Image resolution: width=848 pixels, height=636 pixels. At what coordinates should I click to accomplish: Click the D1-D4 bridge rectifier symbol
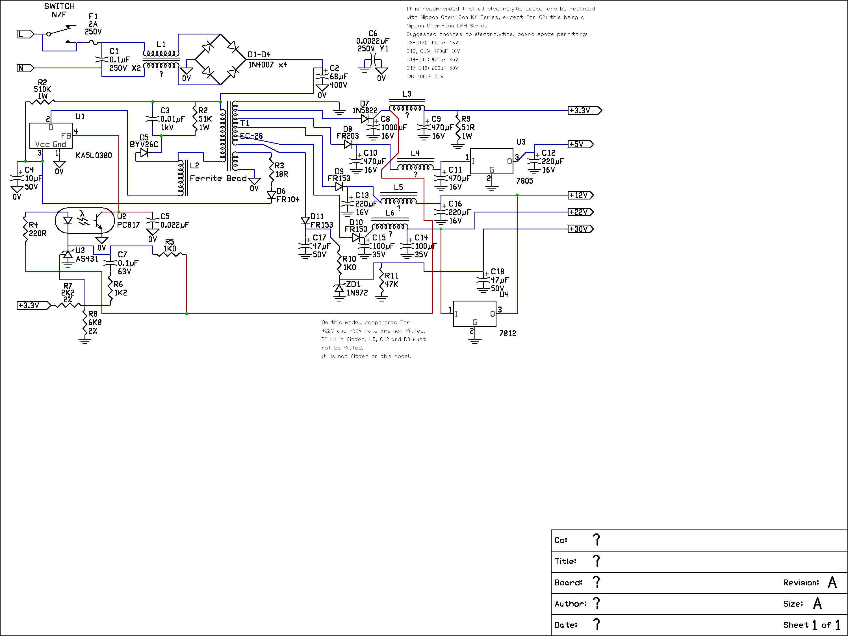coord(220,59)
